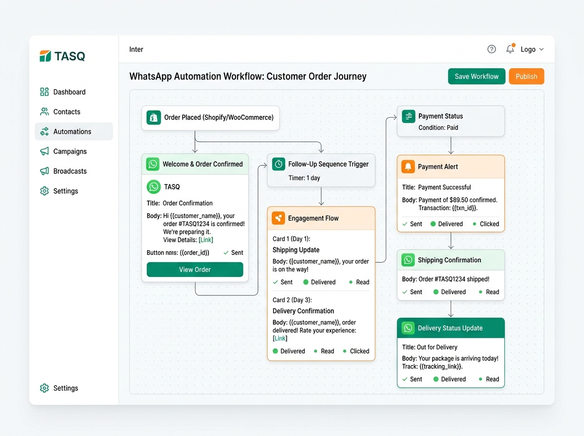The image size is (584, 436).
Task: Click 'Card 2 (Day 3):' label
Action: pos(292,300)
